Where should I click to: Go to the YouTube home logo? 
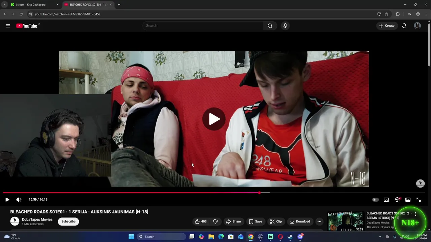tap(27, 26)
